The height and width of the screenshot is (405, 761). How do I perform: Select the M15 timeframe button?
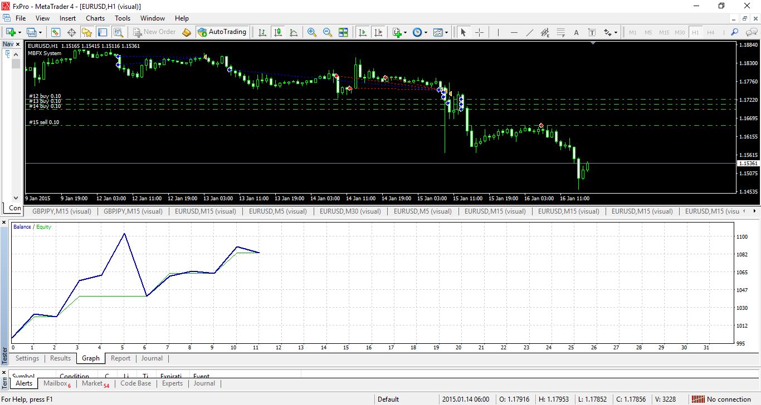click(664, 32)
